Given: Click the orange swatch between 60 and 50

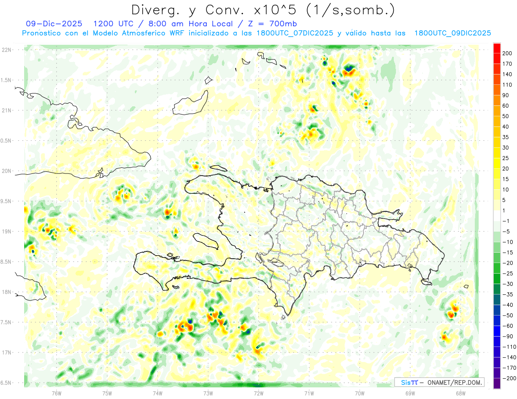Looking at the screenshot, I should pos(497,111).
